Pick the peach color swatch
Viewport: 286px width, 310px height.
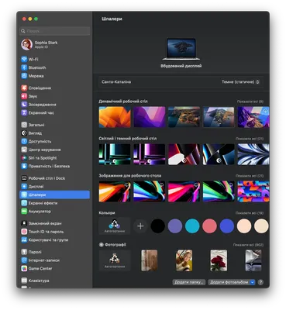pos(244,226)
